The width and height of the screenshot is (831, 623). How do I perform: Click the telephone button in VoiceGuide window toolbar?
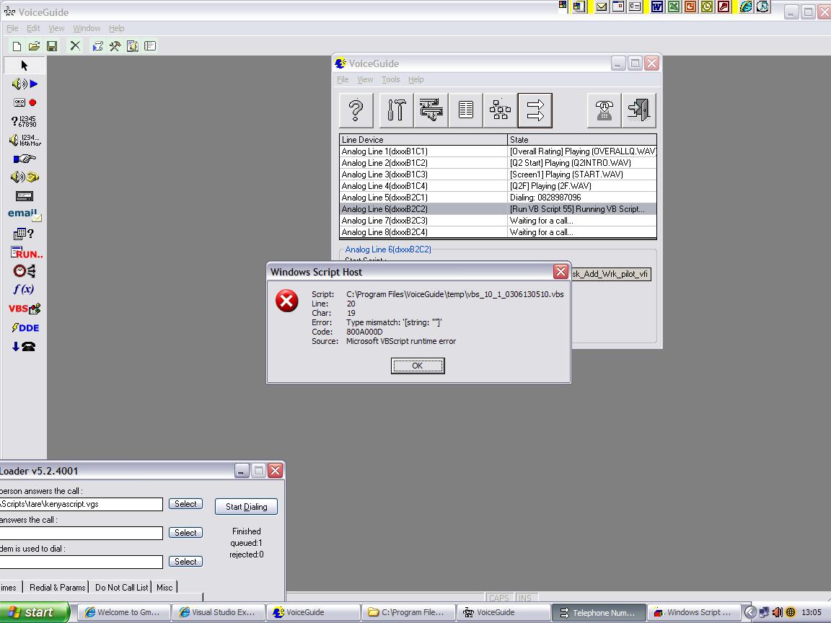point(604,110)
